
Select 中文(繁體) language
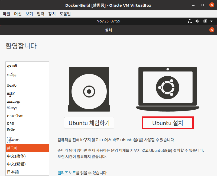click(x=27, y=164)
